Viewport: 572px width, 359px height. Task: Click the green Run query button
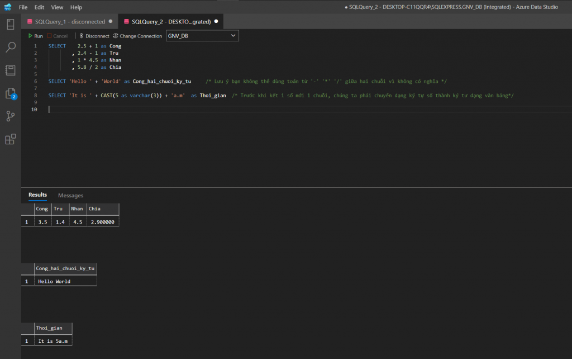[35, 36]
